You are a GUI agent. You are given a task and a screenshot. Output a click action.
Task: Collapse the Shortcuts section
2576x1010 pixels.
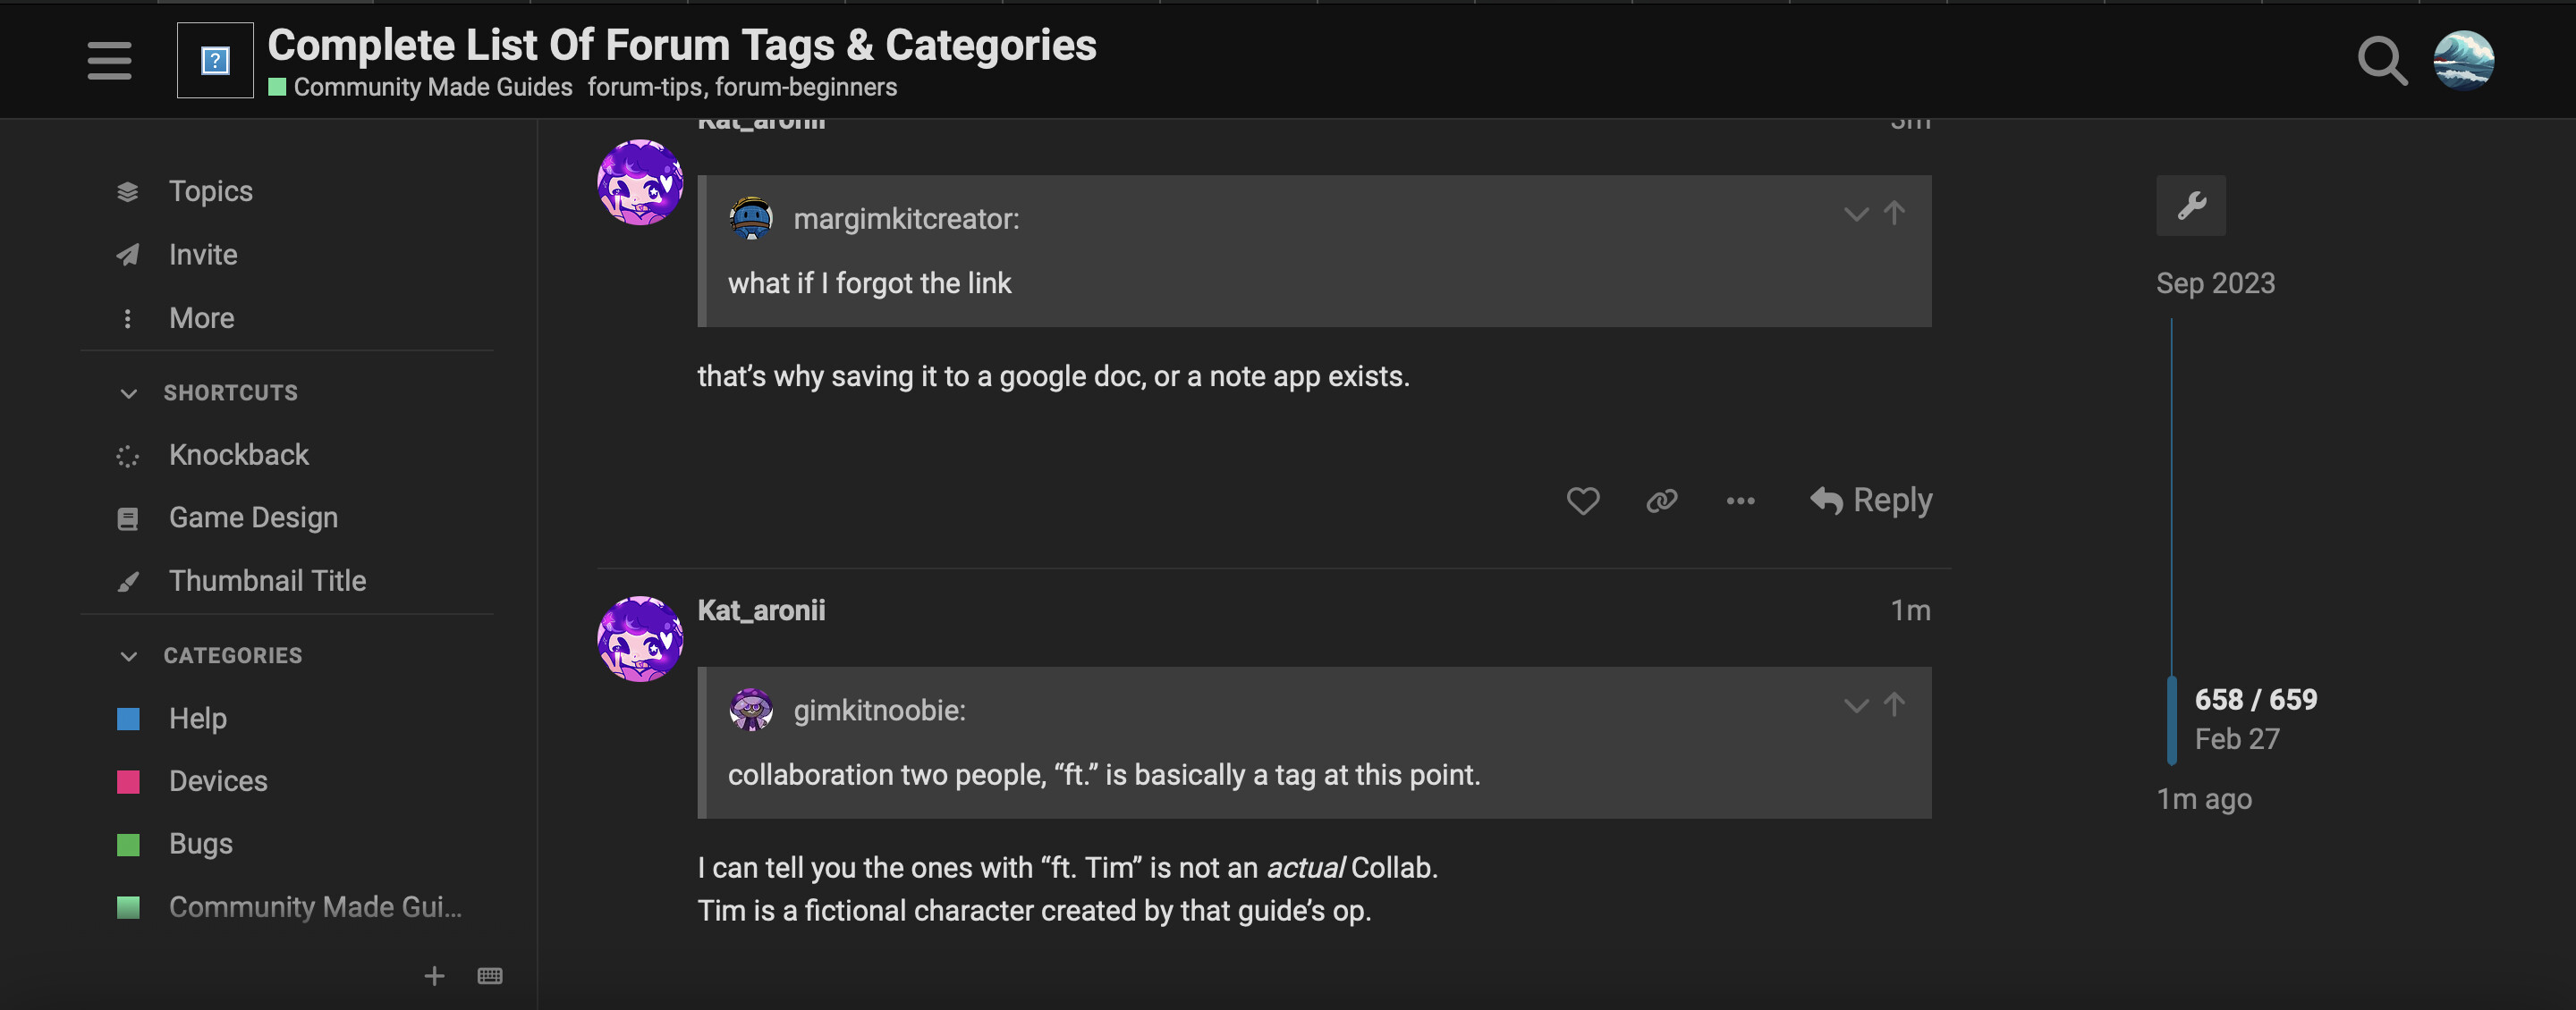pyautogui.click(x=128, y=392)
